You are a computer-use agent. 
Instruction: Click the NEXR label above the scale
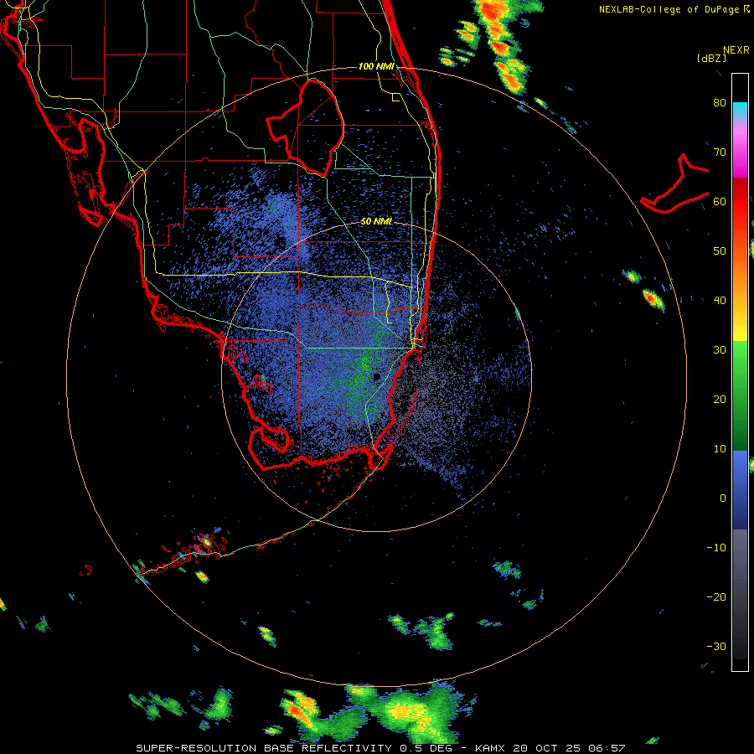pos(736,50)
